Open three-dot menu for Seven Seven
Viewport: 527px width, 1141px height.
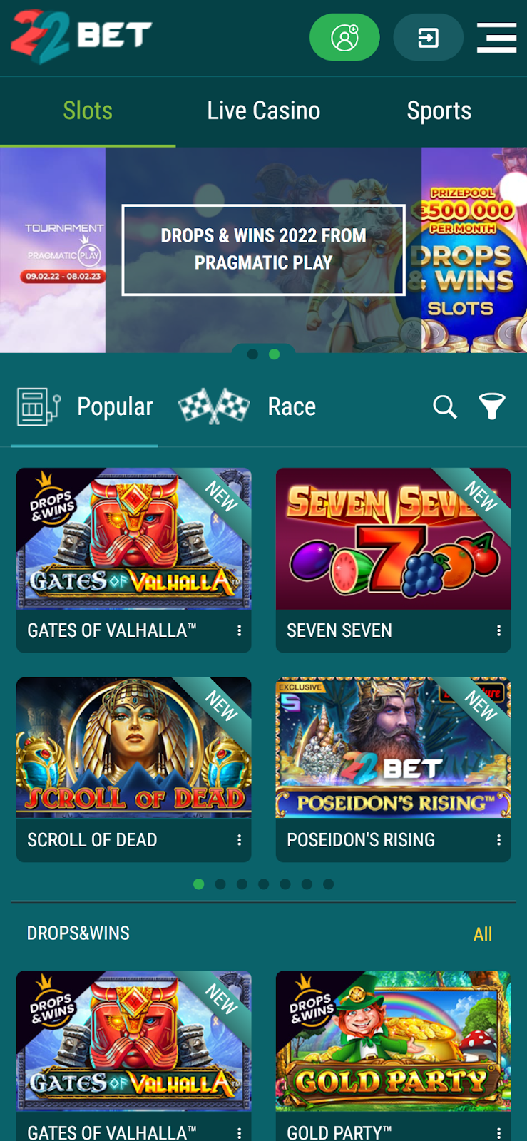pos(499,630)
